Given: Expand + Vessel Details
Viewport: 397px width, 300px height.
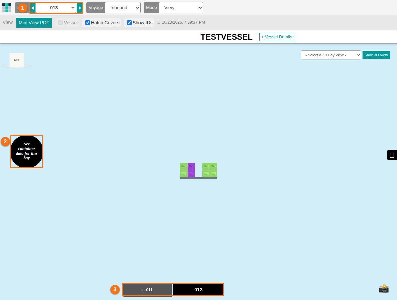Looking at the screenshot, I should click(277, 37).
